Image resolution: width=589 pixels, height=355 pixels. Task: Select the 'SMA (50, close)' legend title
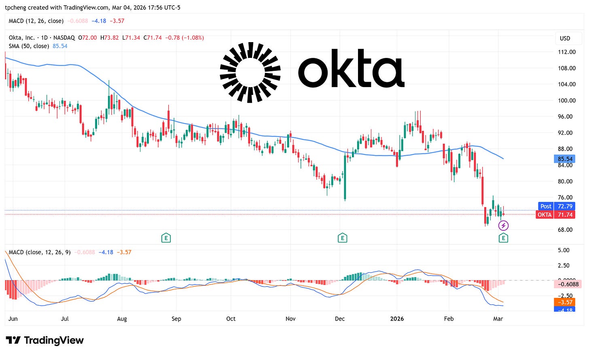click(x=29, y=46)
